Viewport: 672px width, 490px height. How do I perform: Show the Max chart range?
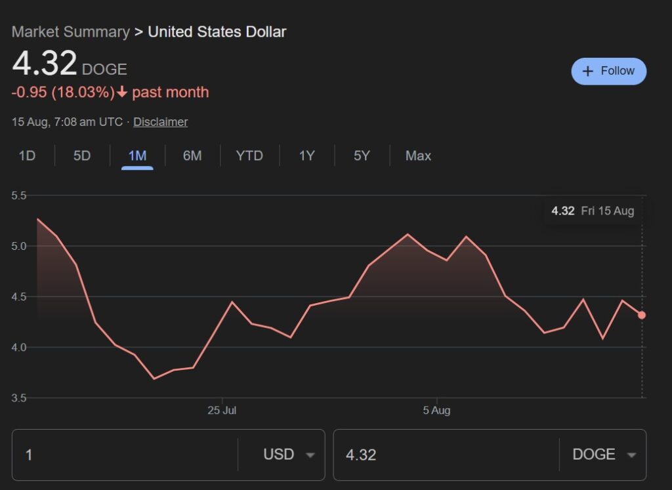418,155
